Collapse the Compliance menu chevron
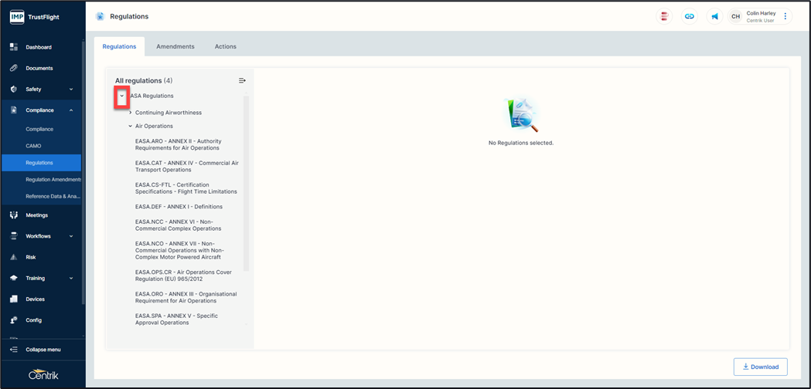 [71, 110]
